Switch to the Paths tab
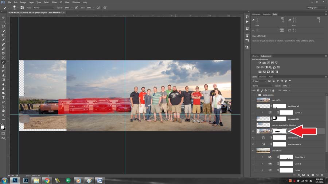328x184 pixels. pos(271,77)
